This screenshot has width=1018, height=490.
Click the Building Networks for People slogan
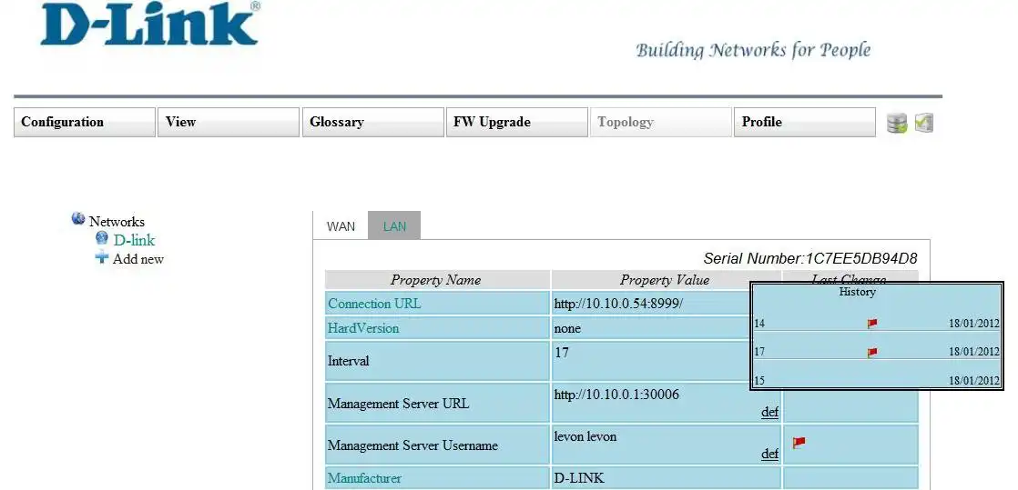(x=753, y=51)
